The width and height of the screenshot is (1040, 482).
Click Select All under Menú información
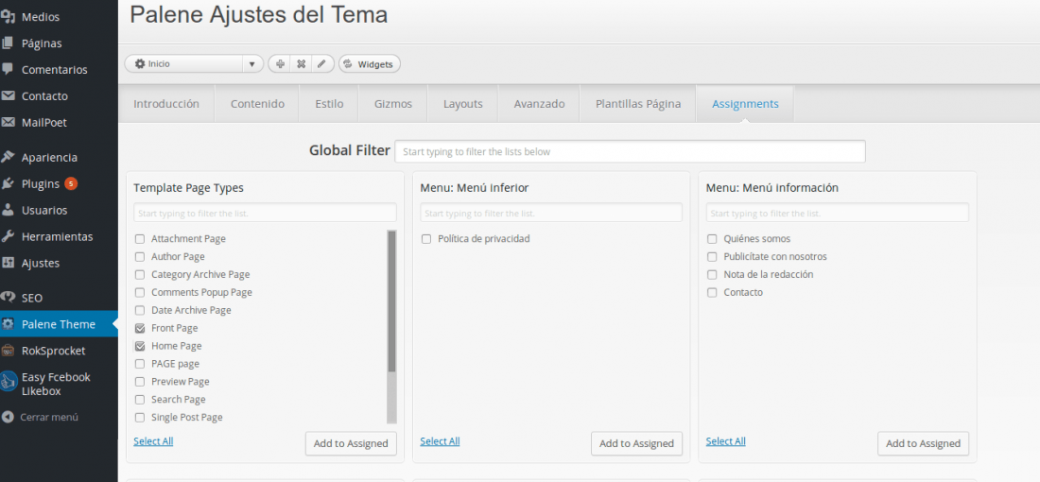[x=725, y=441]
